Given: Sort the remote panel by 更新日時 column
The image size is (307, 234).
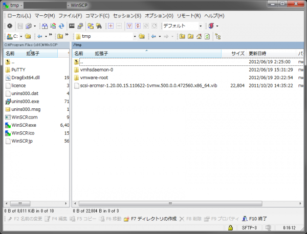Looking at the screenshot, I should 271,54.
